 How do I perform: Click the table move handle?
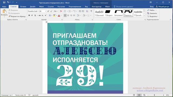coord(46,22)
